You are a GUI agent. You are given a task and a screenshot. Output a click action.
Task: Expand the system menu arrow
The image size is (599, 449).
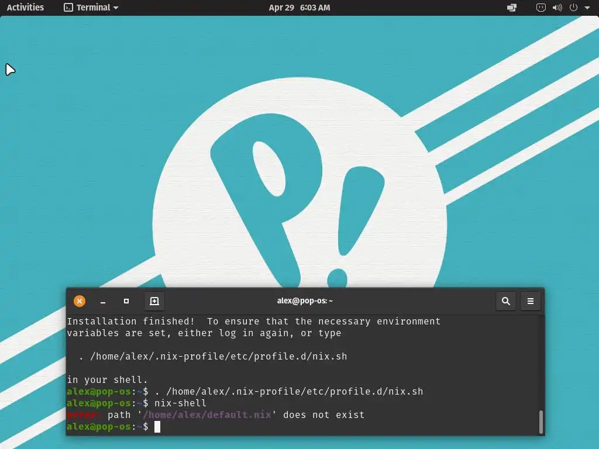tap(587, 8)
